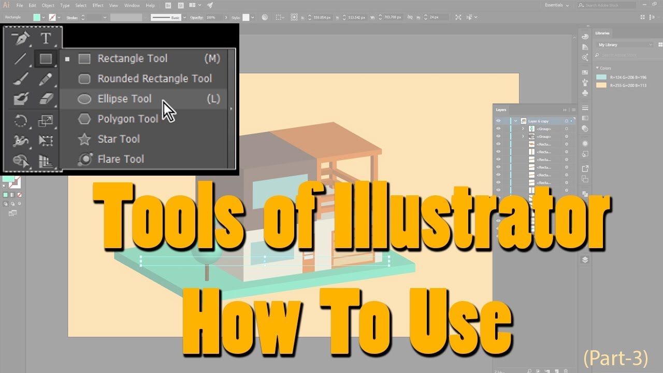Click the fill color swatch in control bar

tap(37, 17)
